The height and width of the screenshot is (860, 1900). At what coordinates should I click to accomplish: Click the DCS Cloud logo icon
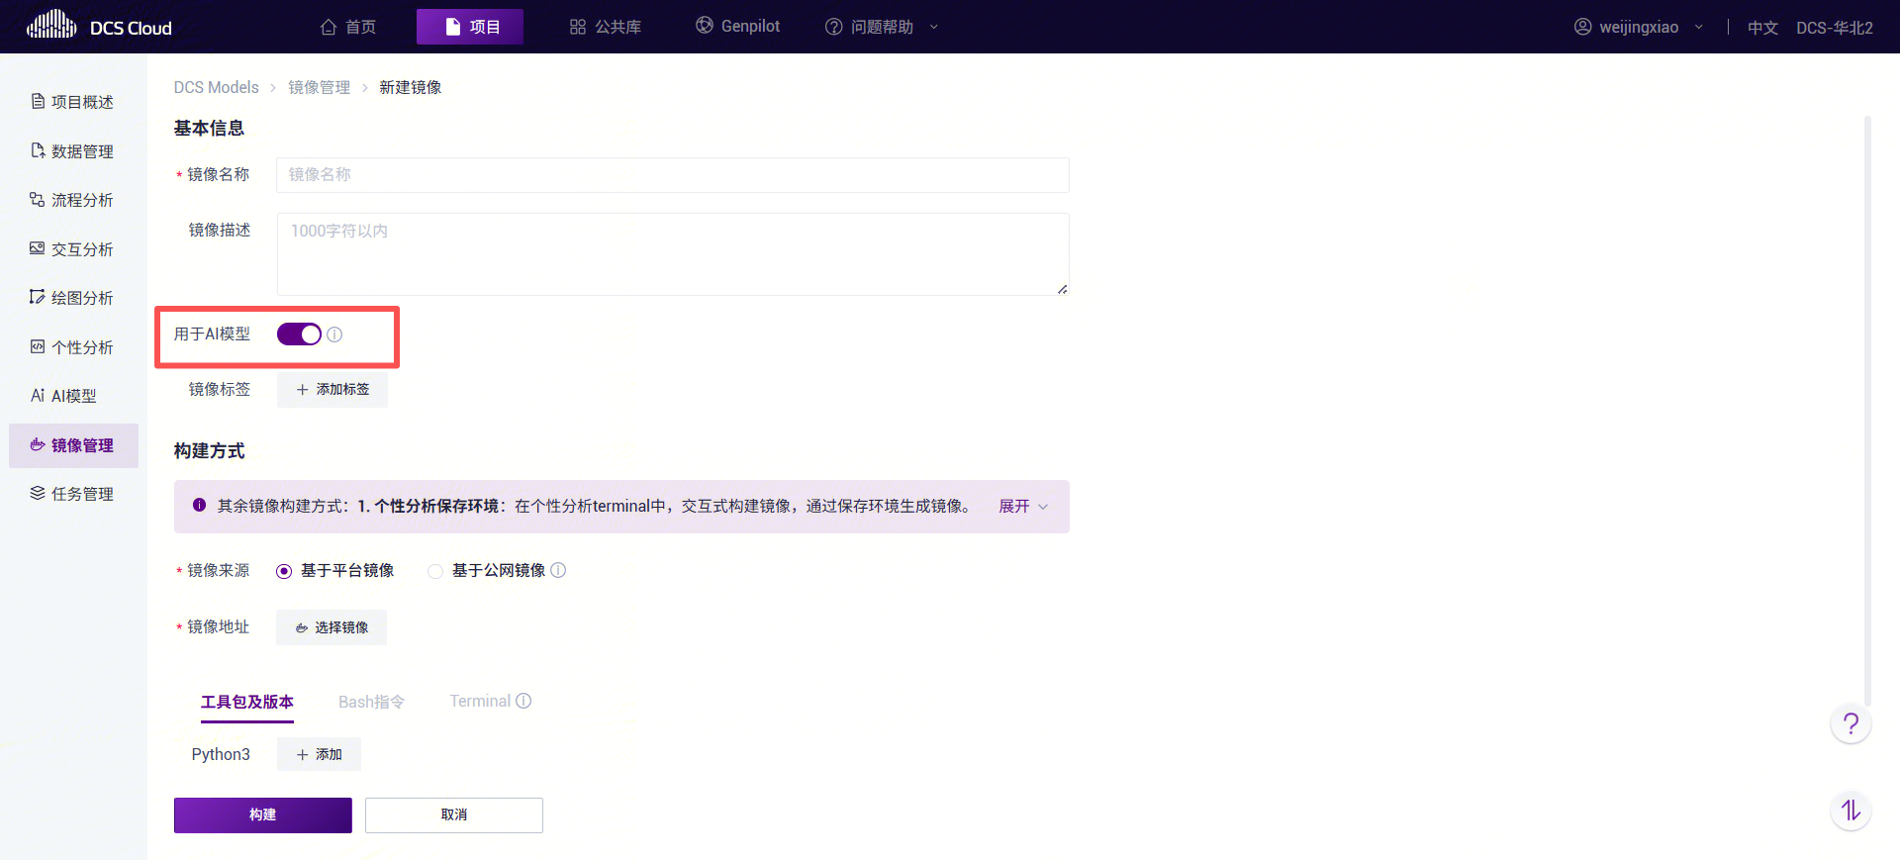tap(51, 25)
